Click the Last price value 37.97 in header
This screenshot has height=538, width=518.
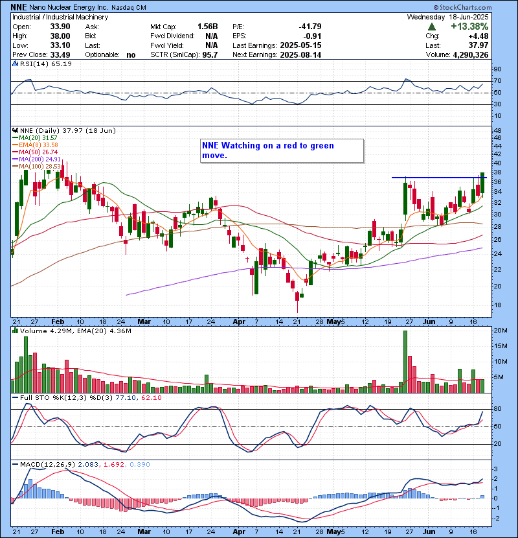[479, 45]
